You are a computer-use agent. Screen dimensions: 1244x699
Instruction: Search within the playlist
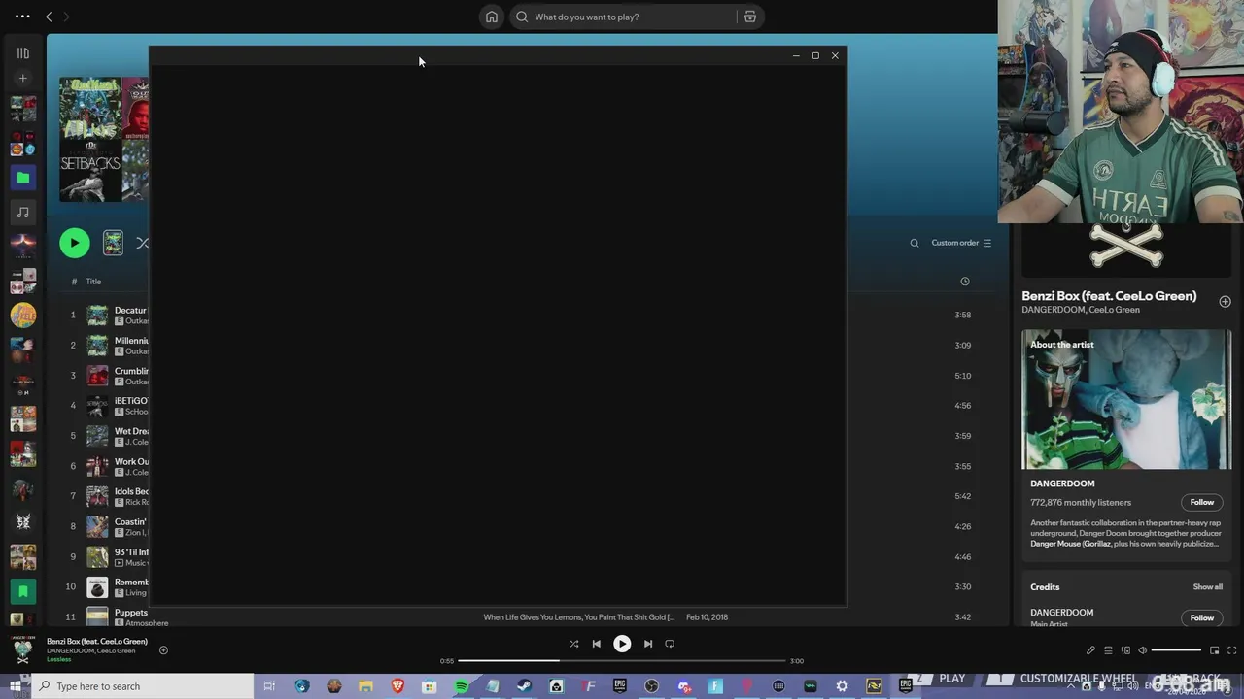point(915,243)
